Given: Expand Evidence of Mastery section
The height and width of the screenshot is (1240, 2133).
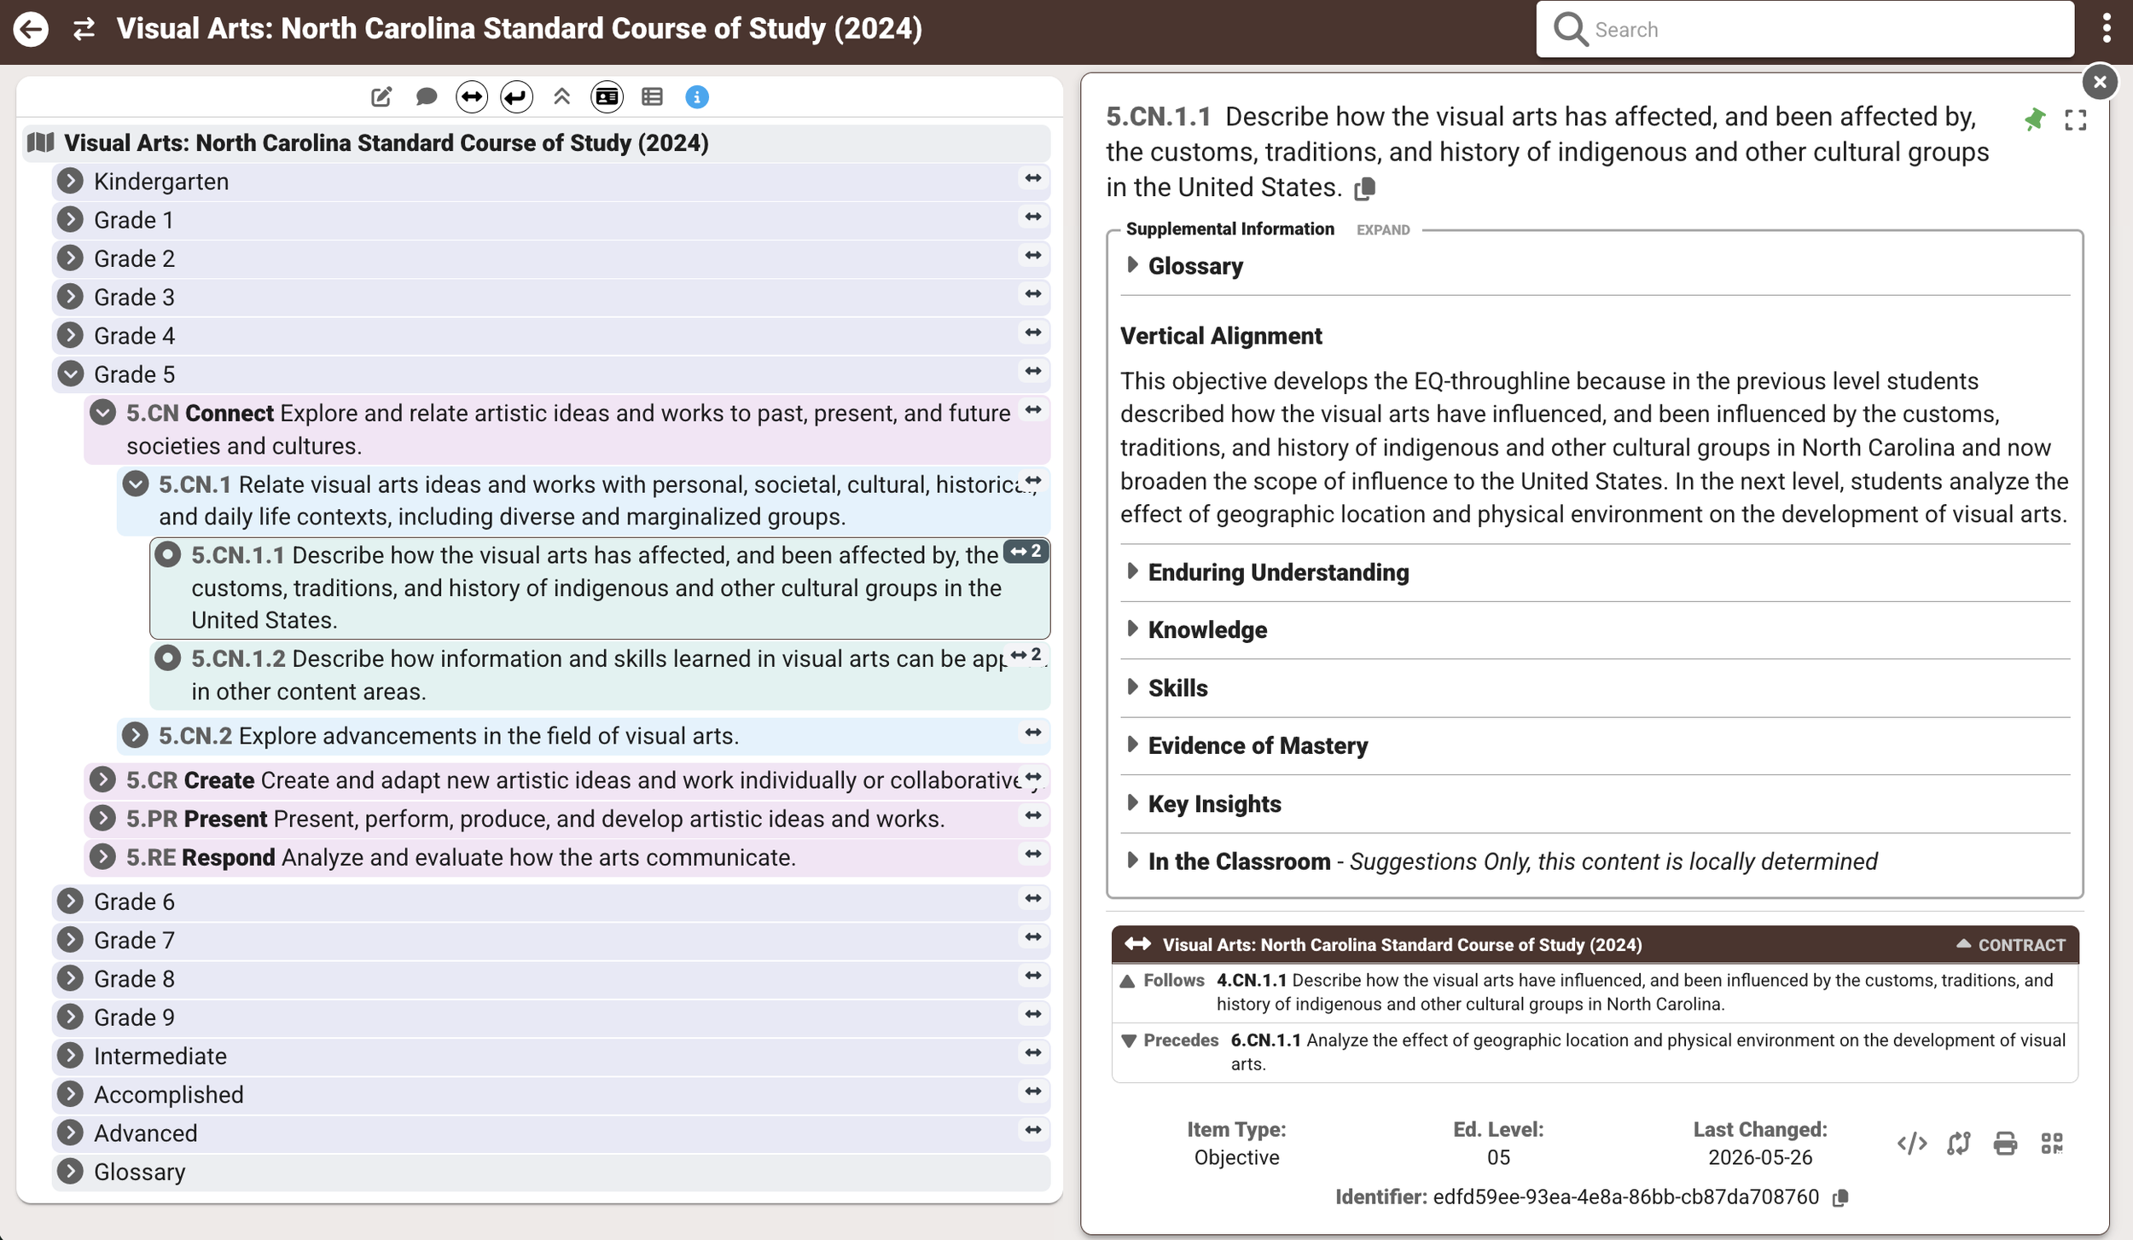Looking at the screenshot, I should click(x=1257, y=746).
